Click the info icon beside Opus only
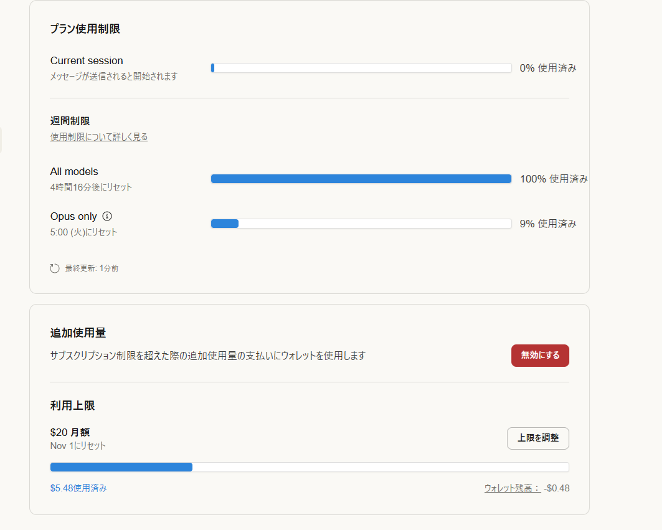 pos(107,217)
